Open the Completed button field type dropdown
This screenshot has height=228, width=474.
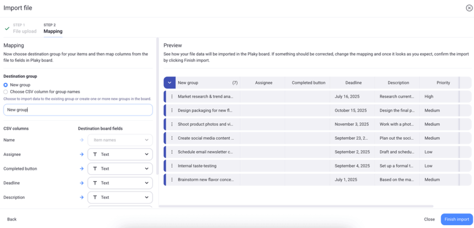point(120,169)
